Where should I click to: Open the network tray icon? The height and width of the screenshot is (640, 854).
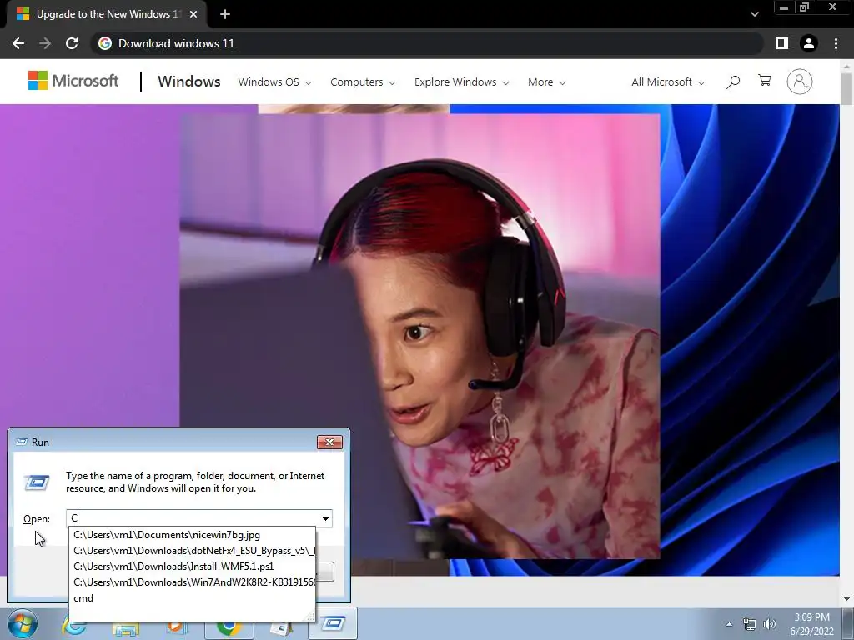(750, 624)
